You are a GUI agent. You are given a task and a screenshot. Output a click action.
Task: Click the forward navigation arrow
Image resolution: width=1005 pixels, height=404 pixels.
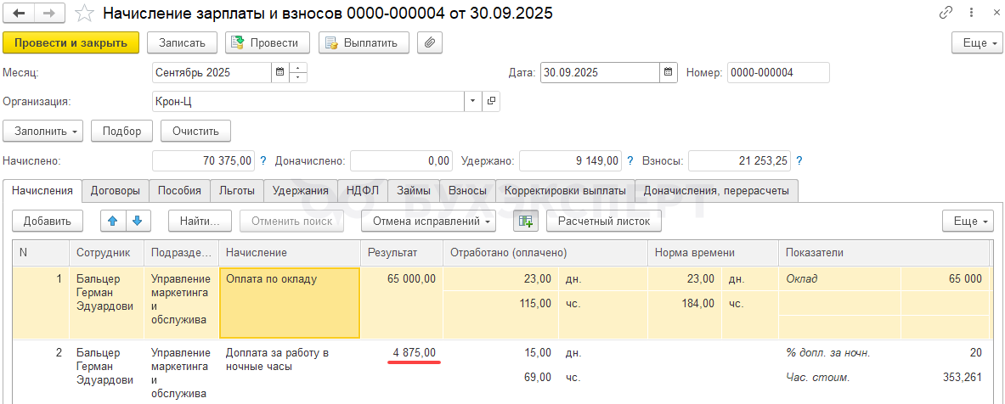point(49,14)
